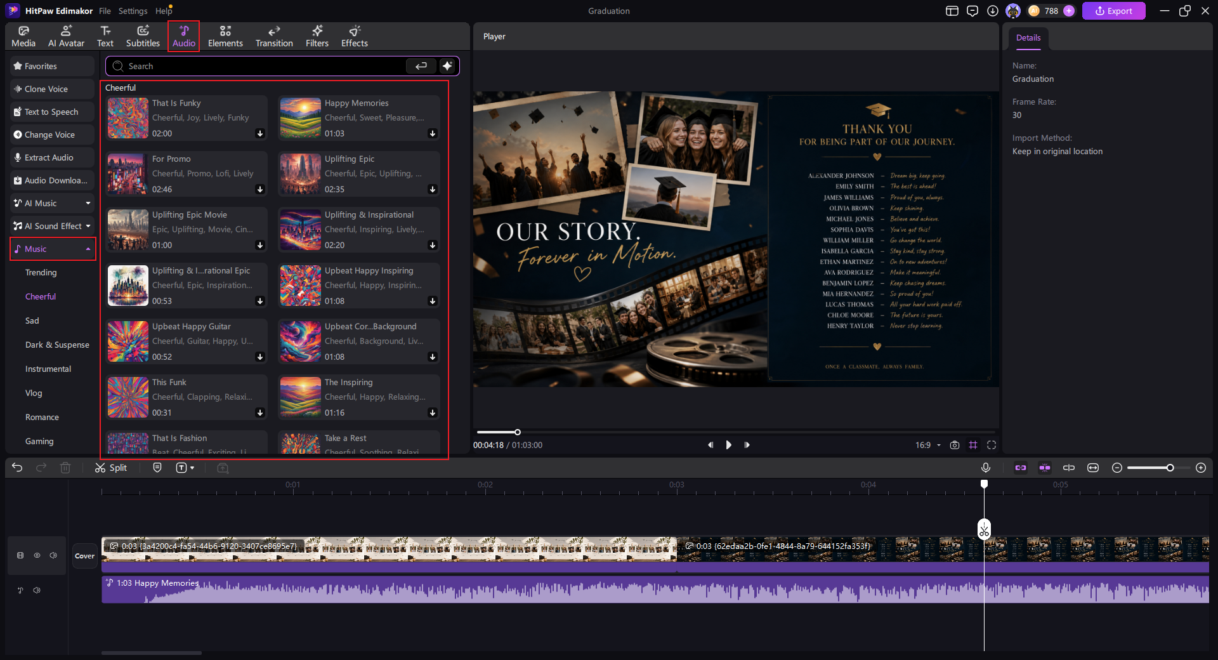This screenshot has height=660, width=1218.
Task: Open the Extract Audio tool
Action: [x=52, y=157]
